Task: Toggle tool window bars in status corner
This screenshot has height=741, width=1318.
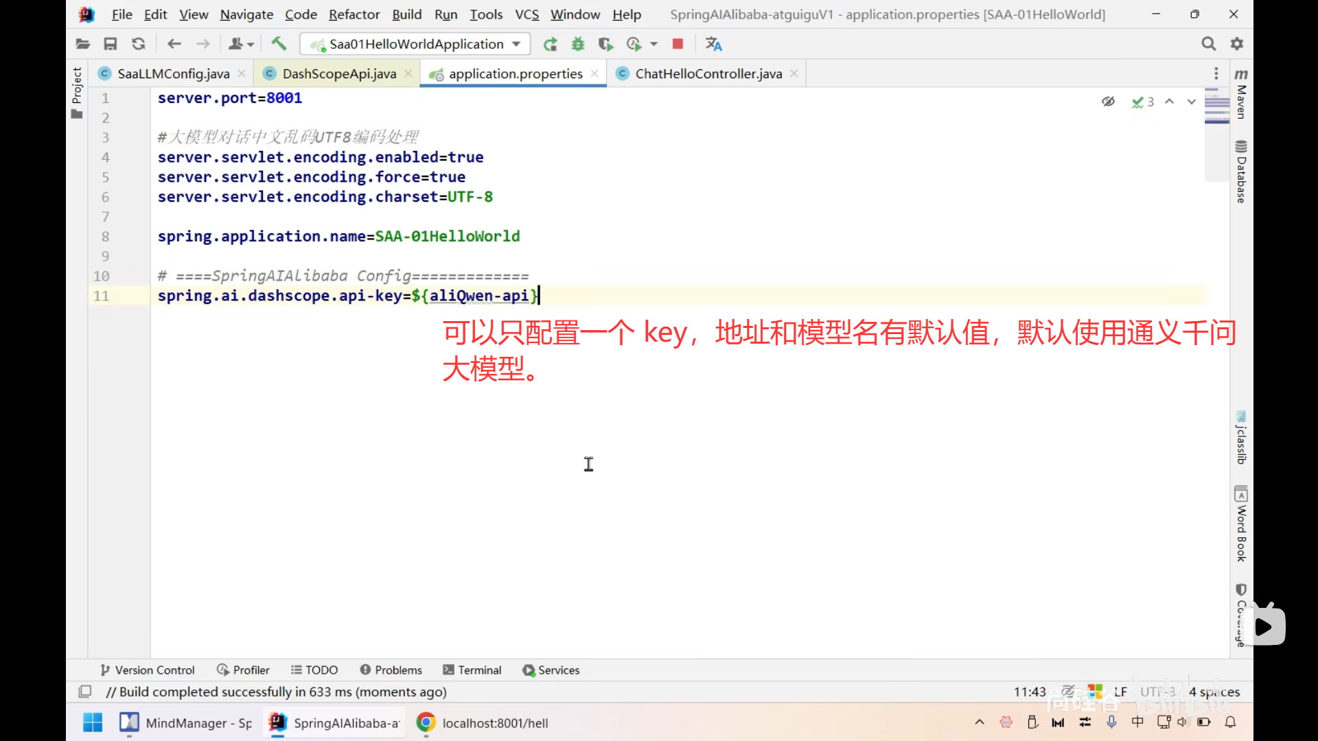Action: pyautogui.click(x=85, y=692)
